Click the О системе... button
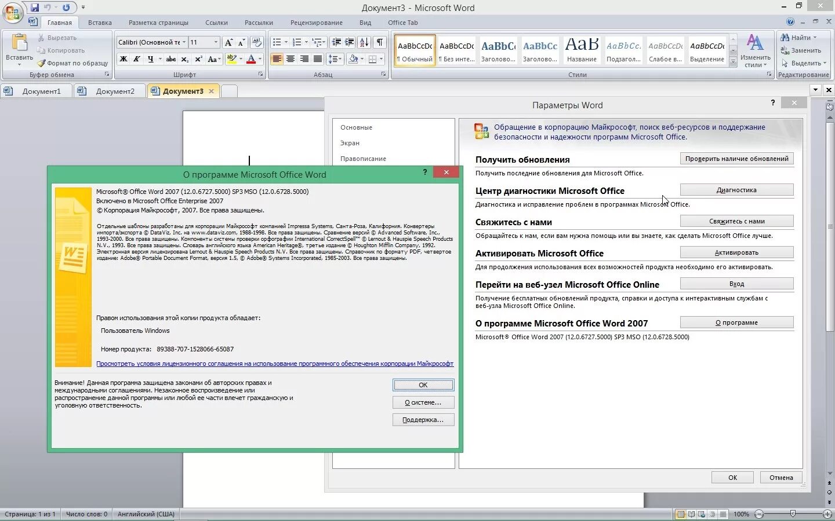835x521 pixels. [423, 402]
